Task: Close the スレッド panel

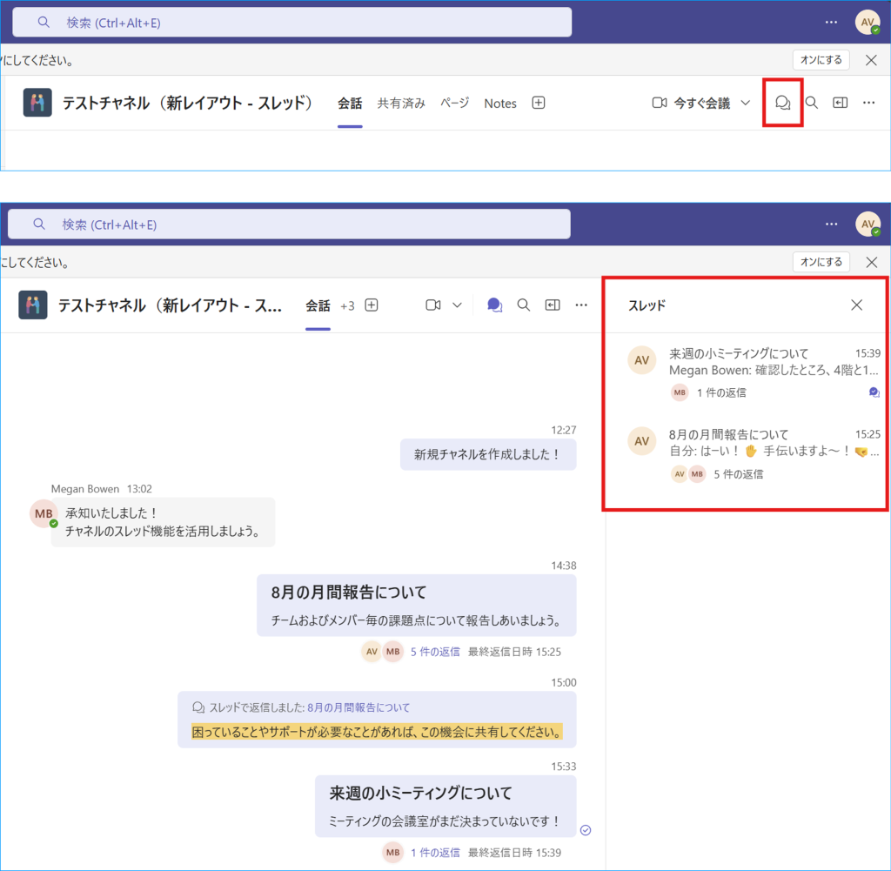Action: point(856,305)
